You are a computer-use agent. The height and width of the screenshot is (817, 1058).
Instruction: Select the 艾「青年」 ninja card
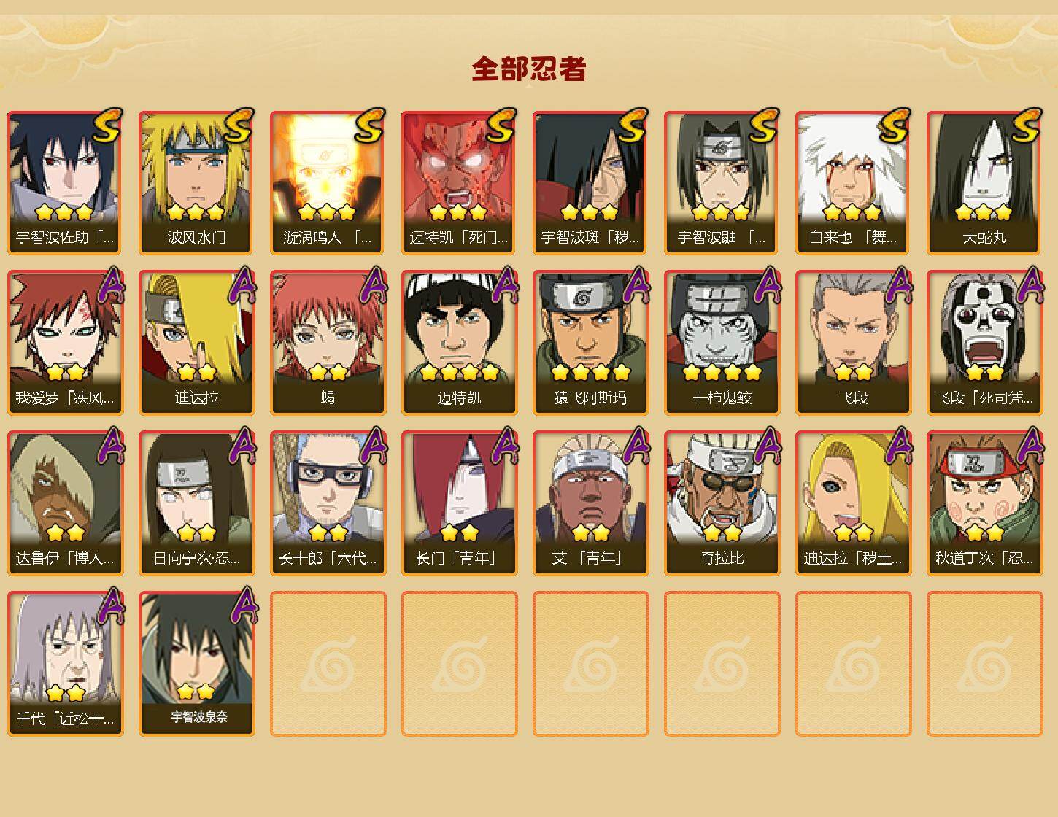tap(590, 503)
